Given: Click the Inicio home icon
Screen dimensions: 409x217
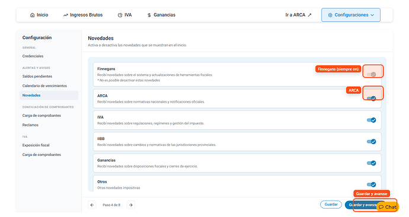Looking at the screenshot, I should coord(33,15).
